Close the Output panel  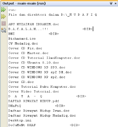[x=115, y=3]
